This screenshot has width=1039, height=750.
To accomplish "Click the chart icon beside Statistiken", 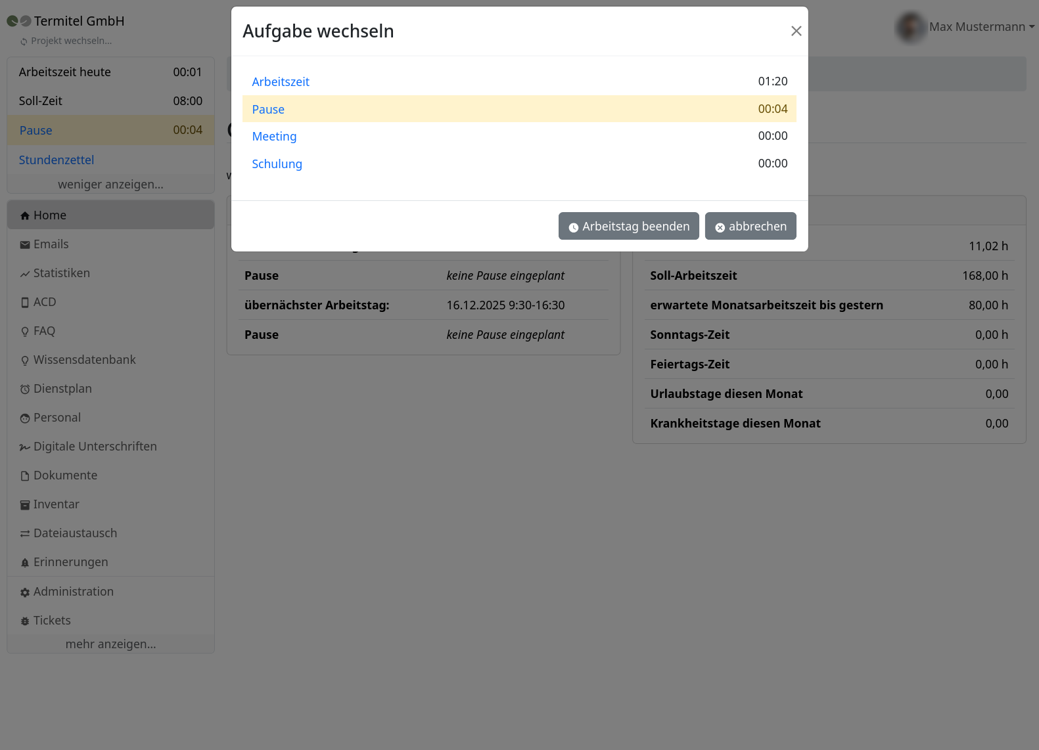I will [25, 274].
